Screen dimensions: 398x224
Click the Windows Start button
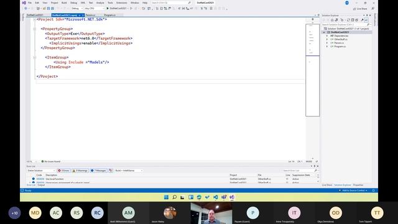[166, 197]
